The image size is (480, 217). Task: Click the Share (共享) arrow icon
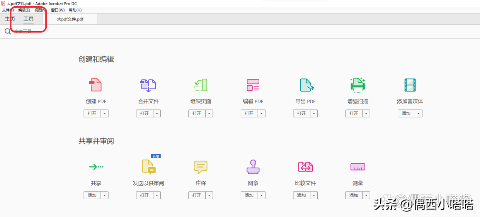click(x=96, y=167)
